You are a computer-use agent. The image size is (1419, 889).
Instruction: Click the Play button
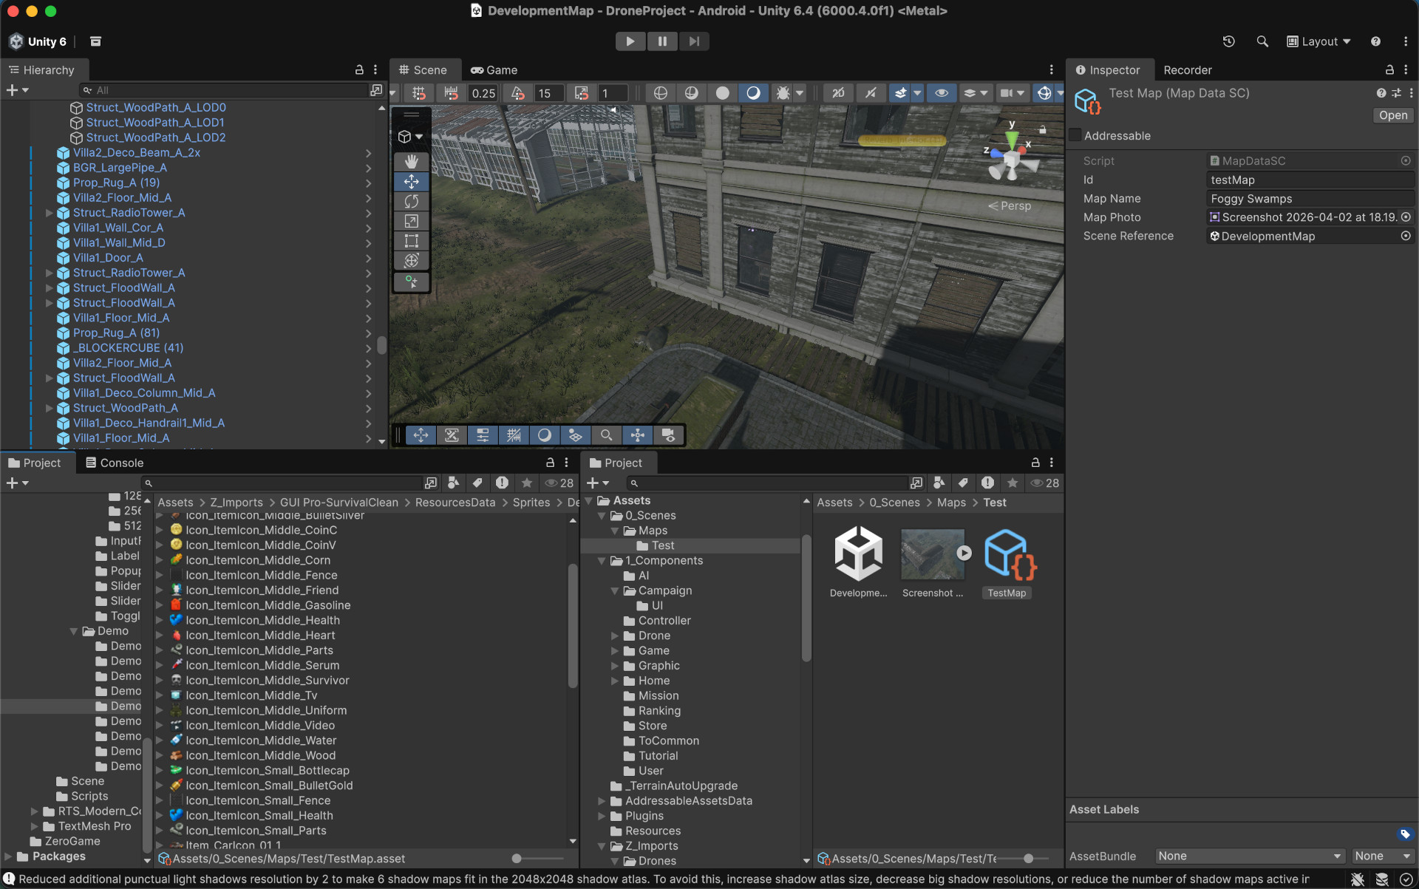point(630,41)
